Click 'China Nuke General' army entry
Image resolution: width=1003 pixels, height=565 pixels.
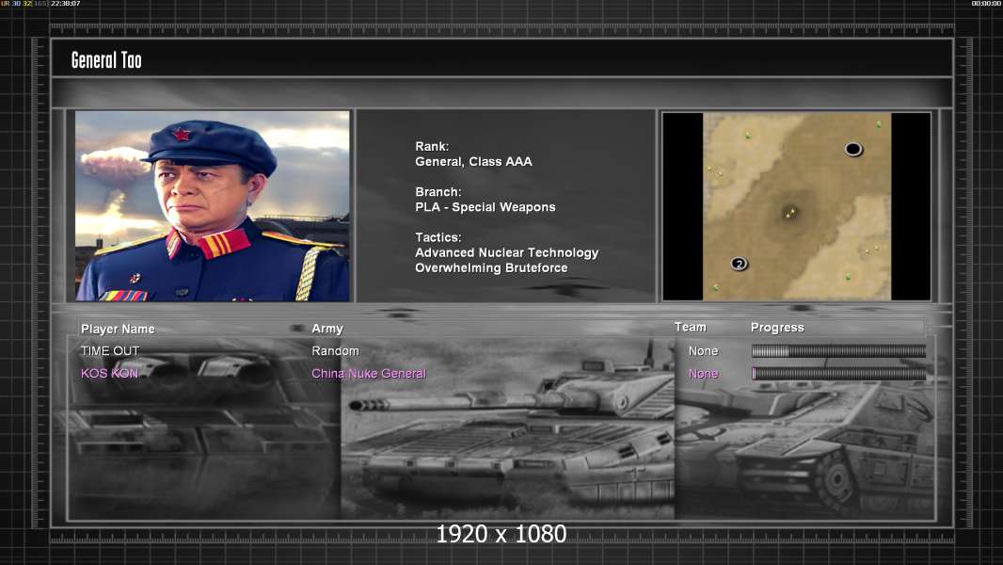click(369, 374)
